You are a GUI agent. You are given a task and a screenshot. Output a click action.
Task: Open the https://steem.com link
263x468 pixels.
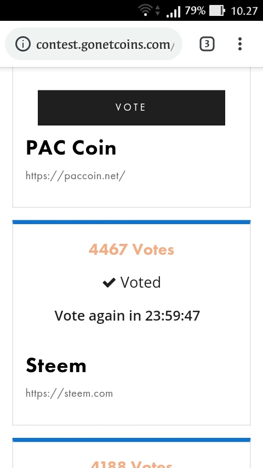pos(69,393)
